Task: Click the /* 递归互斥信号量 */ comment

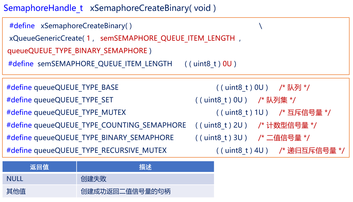Action: [312, 150]
